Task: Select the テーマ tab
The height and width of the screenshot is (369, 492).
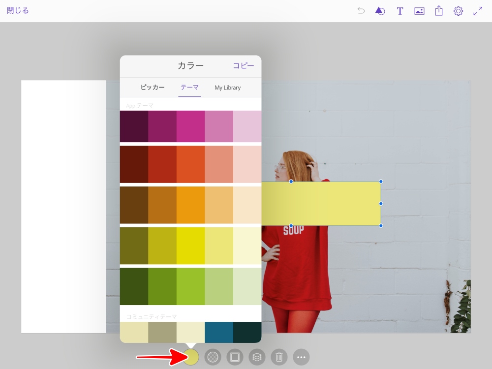Action: pyautogui.click(x=189, y=87)
